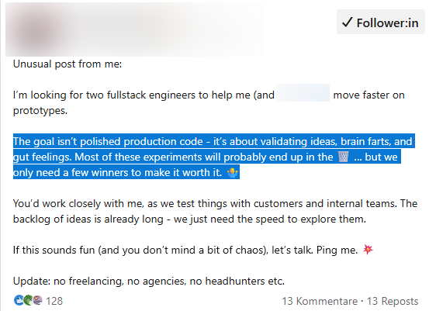Click the 'You'd work closely with me' paragraph
This screenshot has width=429, height=311.
[x=215, y=211]
